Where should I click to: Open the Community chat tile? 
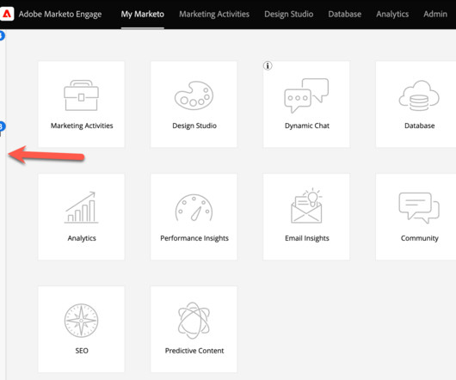coord(416,217)
